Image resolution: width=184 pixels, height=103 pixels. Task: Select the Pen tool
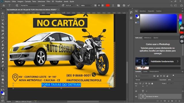pos(3,66)
